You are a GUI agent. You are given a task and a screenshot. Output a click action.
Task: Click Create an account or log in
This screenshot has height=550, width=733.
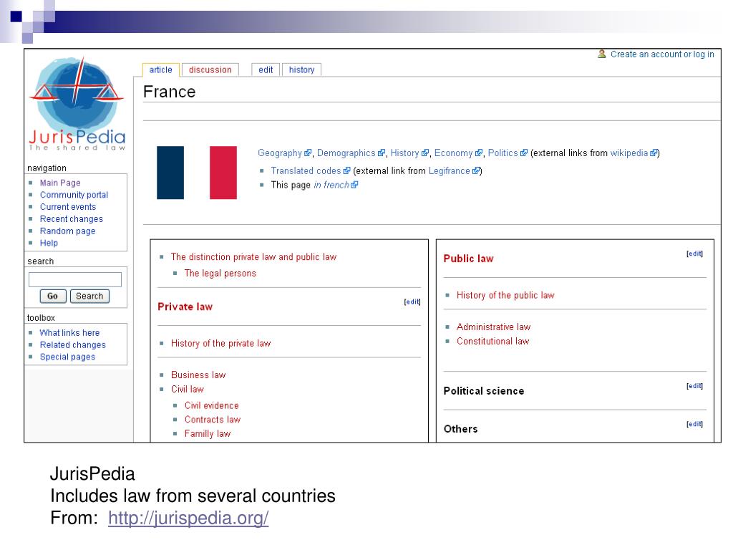pos(662,54)
